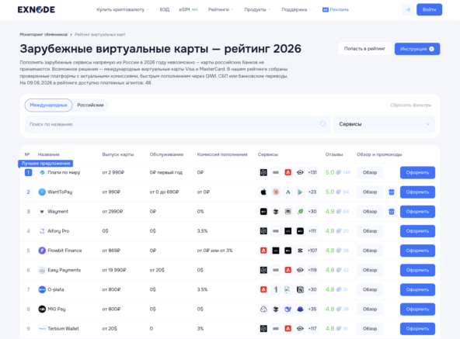Click the Войти login button
460x339 pixels.
point(429,9)
